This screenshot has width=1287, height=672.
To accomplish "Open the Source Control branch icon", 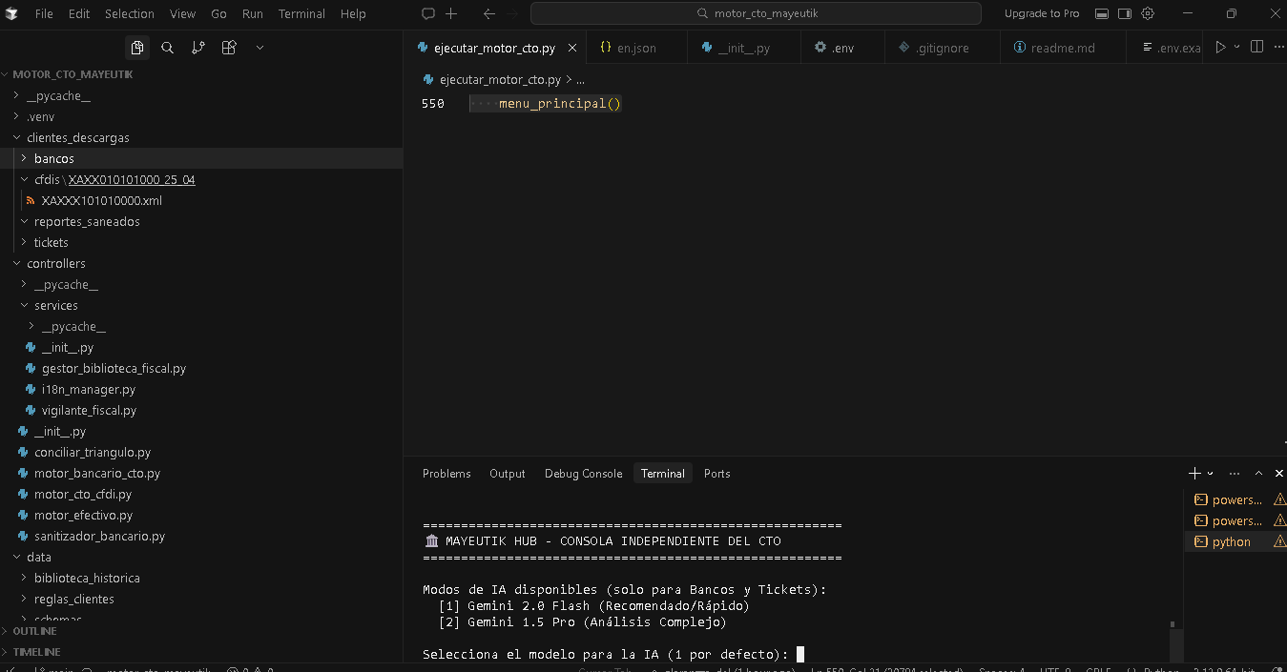I will (197, 48).
